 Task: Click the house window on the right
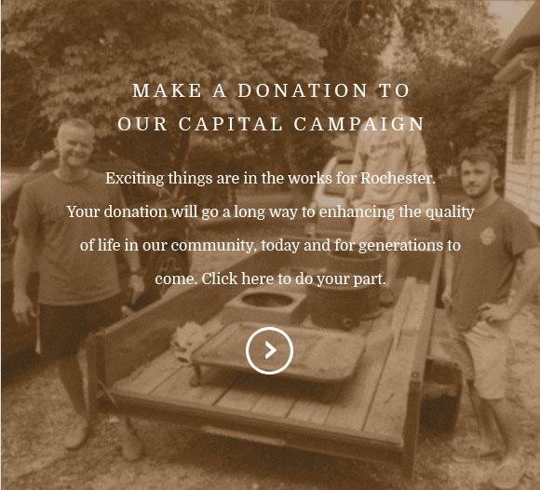[520, 119]
